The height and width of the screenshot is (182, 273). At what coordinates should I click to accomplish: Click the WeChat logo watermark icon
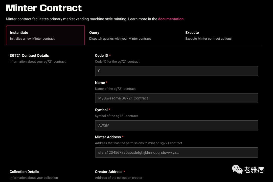[x=237, y=170]
